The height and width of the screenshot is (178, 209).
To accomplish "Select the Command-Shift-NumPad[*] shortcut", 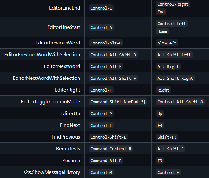I will coord(118,102).
